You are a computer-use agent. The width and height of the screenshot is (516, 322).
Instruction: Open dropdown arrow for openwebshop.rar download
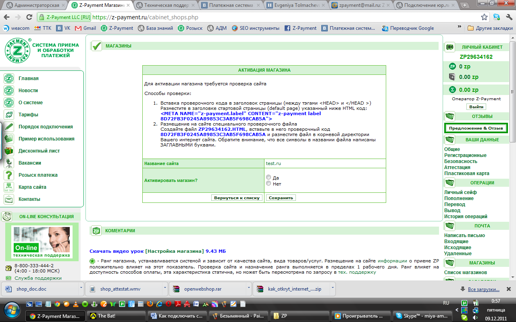point(249,289)
